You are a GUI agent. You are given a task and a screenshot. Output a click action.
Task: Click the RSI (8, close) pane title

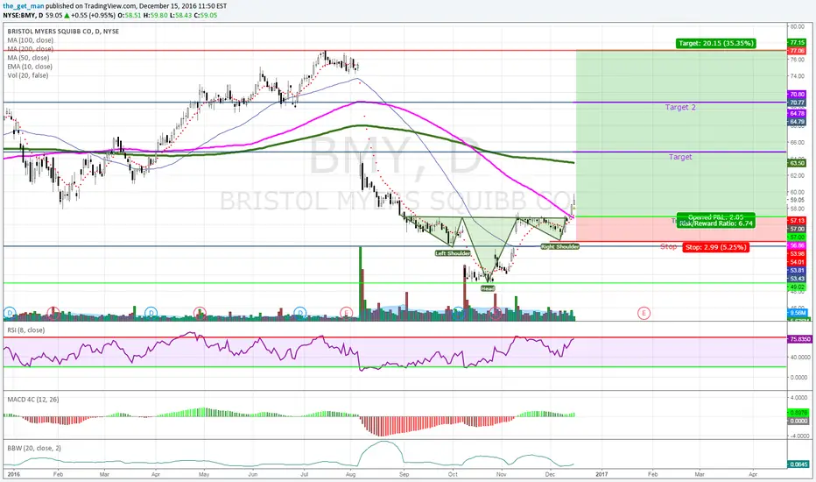tap(26, 330)
